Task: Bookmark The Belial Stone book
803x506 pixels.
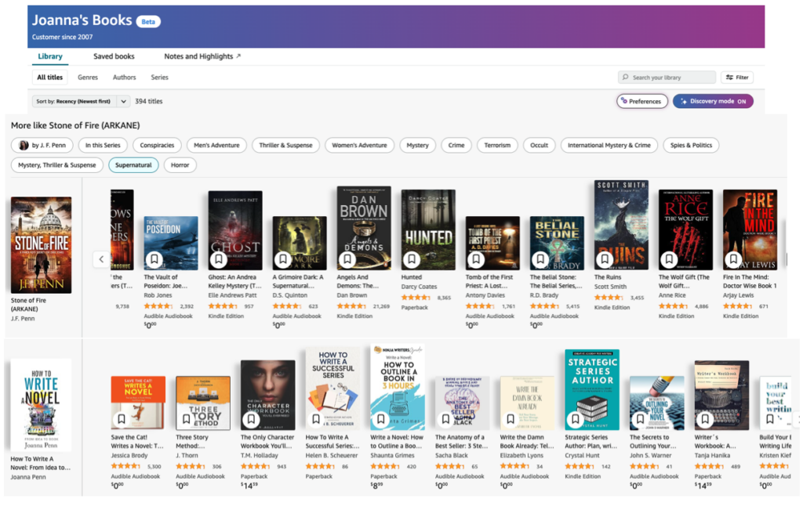Action: coord(540,259)
